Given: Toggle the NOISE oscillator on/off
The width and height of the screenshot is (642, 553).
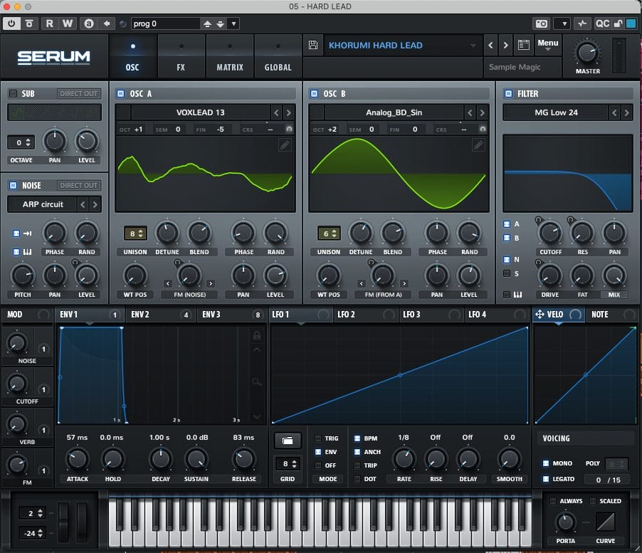Looking at the screenshot, I should click(x=13, y=186).
